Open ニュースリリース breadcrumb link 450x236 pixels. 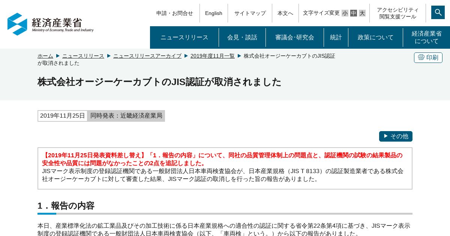click(x=83, y=56)
